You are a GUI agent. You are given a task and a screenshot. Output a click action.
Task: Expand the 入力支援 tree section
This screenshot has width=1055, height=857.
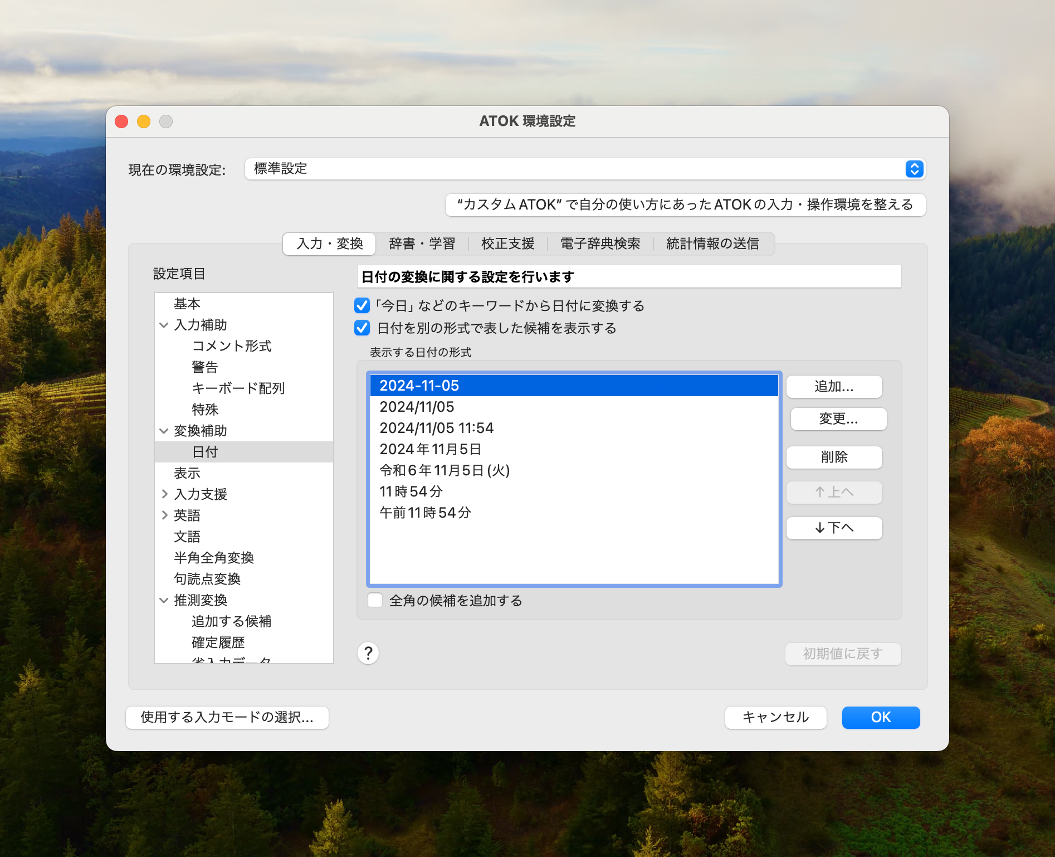coord(164,494)
